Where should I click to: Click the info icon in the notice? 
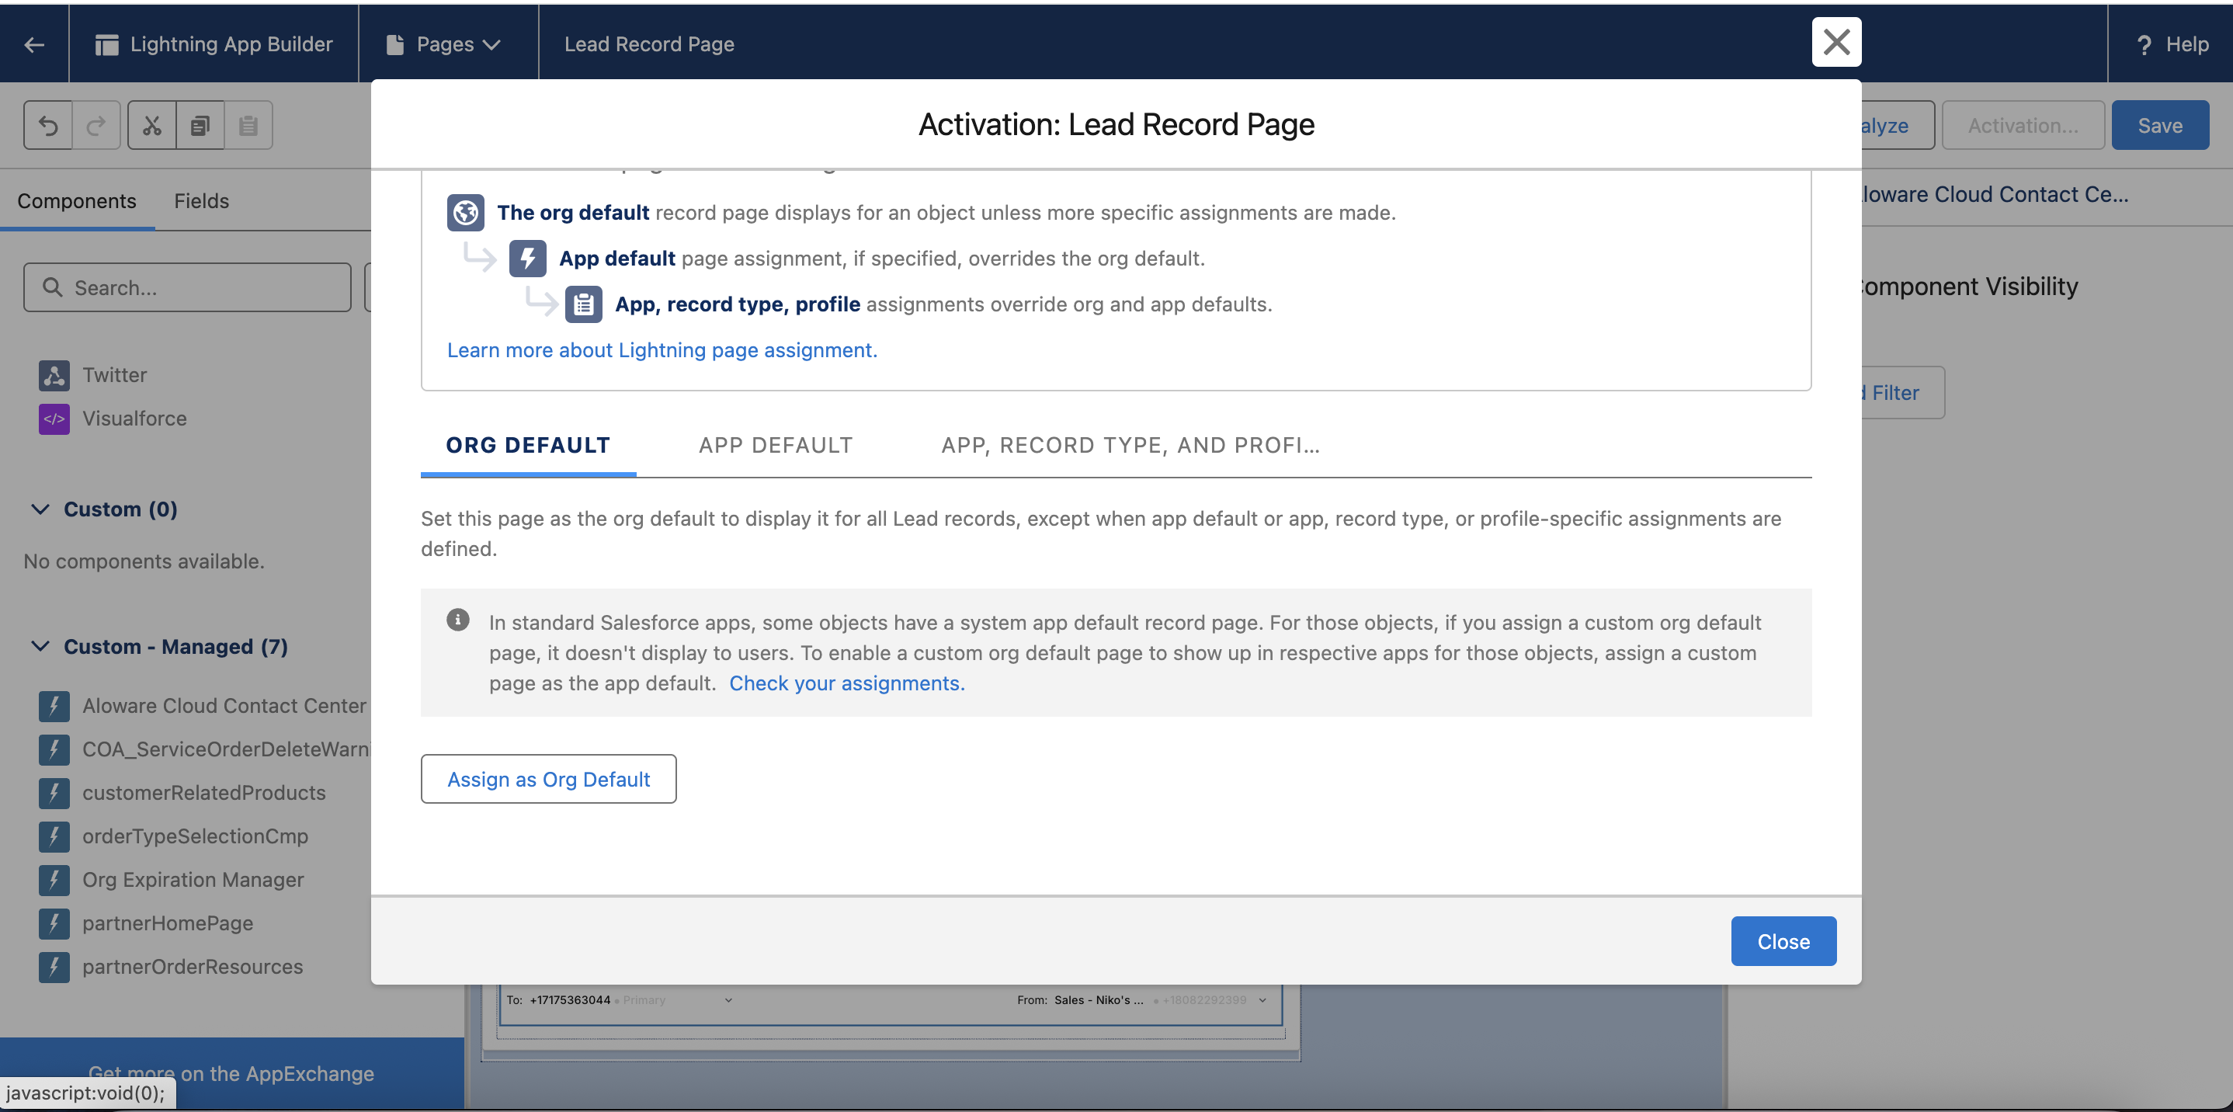click(457, 620)
